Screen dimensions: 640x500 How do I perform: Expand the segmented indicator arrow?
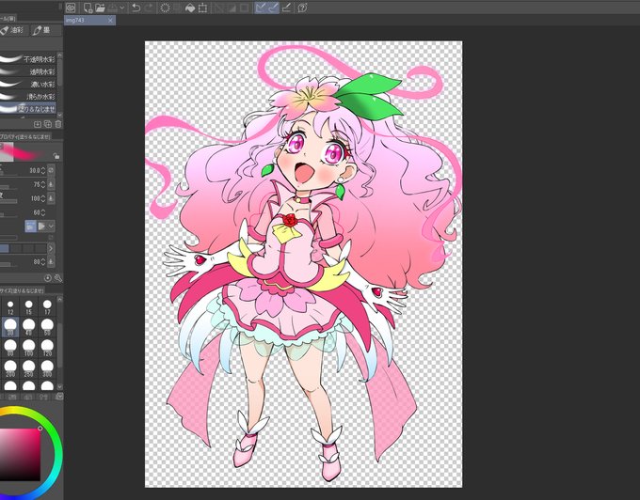[x=51, y=248]
